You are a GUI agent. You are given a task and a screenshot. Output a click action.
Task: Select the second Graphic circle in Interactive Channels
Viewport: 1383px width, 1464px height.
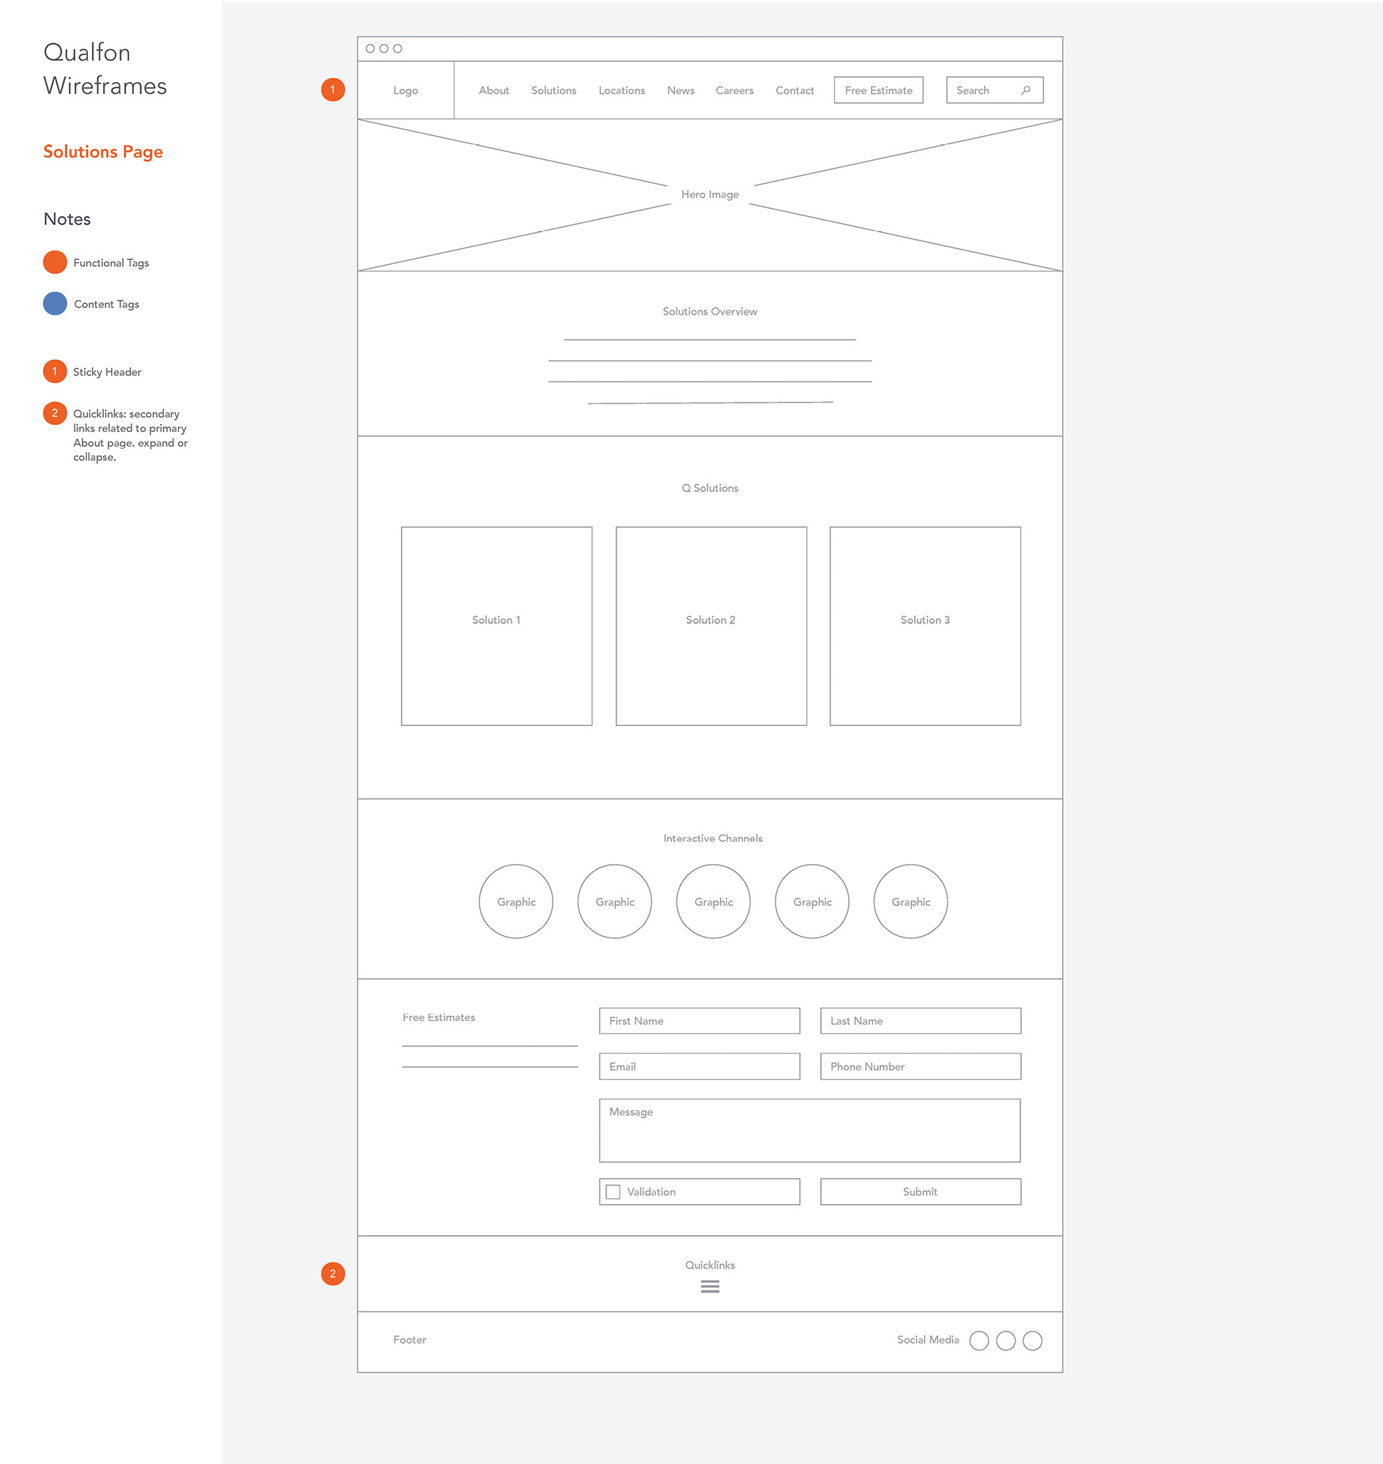[x=615, y=901]
